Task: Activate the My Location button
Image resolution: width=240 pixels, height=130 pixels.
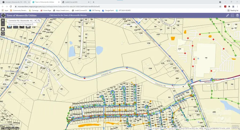Action: click(x=3, y=34)
